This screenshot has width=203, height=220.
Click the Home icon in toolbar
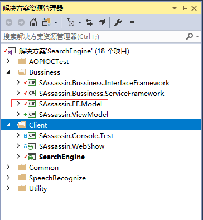tap(33, 22)
